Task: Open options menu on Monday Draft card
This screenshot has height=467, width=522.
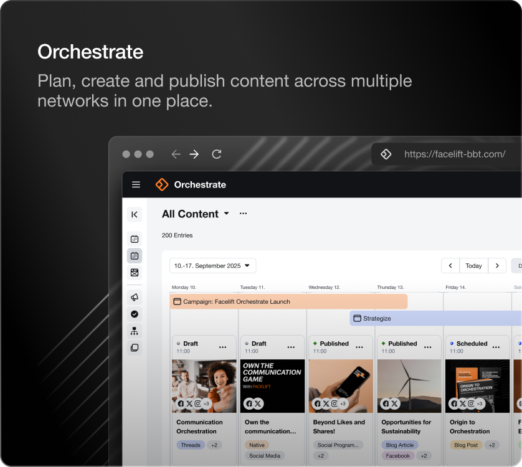Action: [223, 347]
